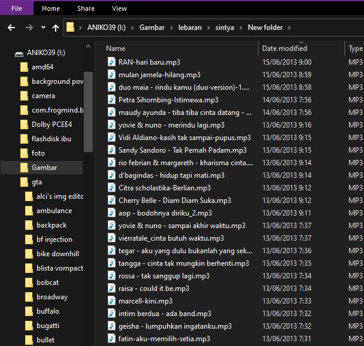364x346 pixels.
Task: Select mulan jamela-hilang.mp3 file icon
Action: click(x=112, y=74)
